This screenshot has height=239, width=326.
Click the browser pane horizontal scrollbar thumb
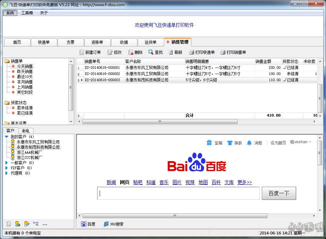pyautogui.click(x=175, y=216)
